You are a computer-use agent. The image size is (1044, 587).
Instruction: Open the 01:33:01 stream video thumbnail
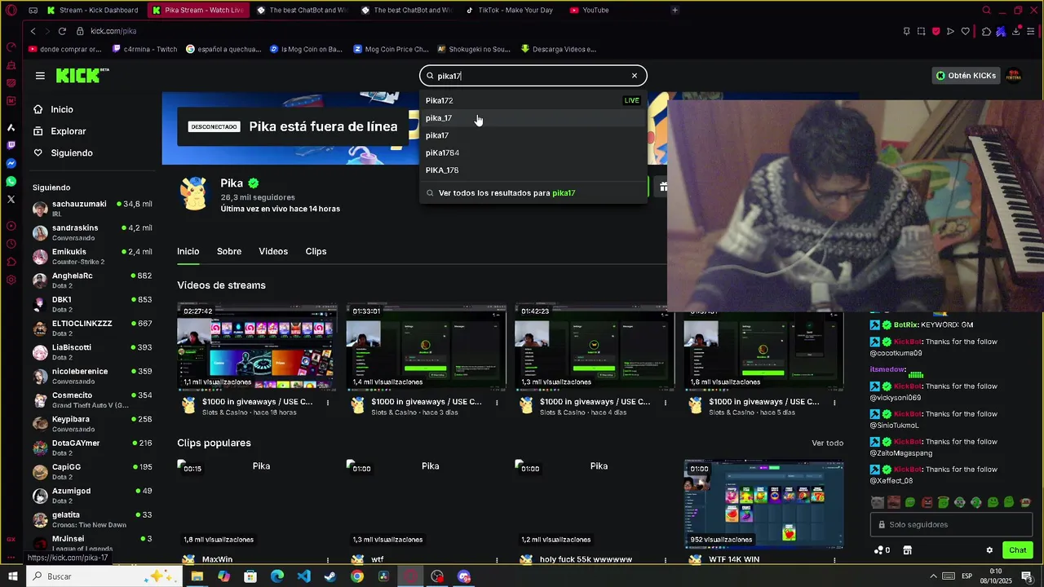click(x=426, y=346)
